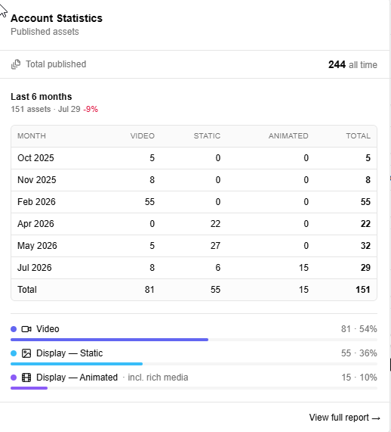Sort by the ANIMATED column header
Viewport: 391px width, 432px height.
coord(288,136)
